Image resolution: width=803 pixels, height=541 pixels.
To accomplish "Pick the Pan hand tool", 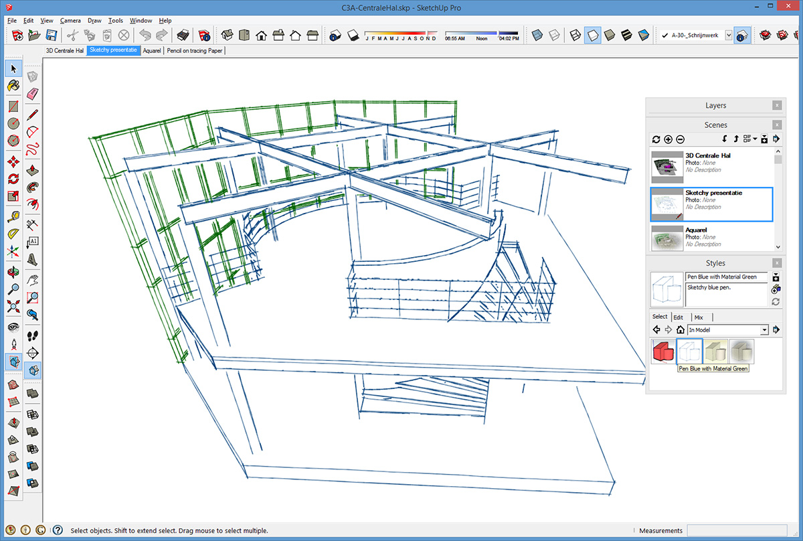I will tap(32, 280).
